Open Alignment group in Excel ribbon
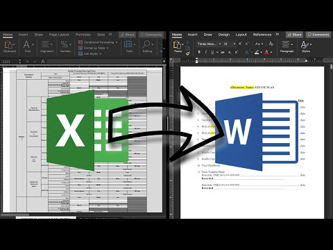 click(46, 47)
